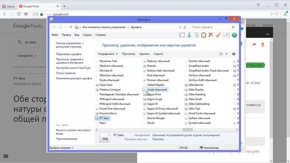This screenshot has width=290, height=163.
Task: Click the clipboard Paste icon
Action: pos(203,35)
